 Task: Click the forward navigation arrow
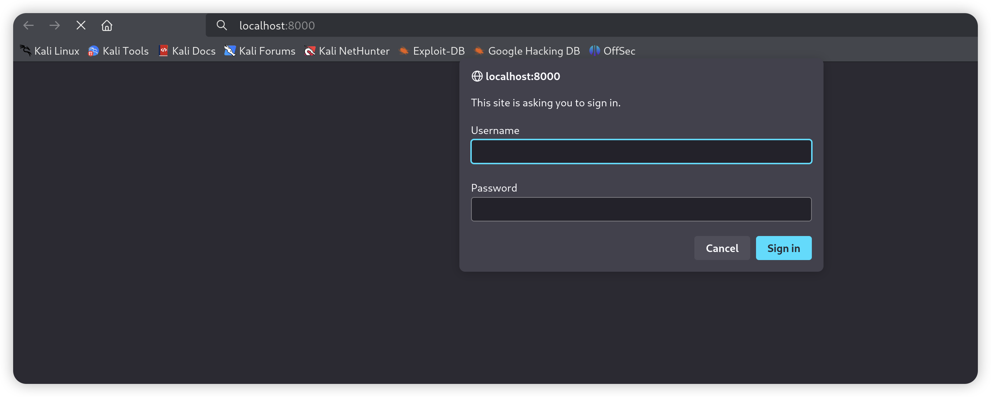[55, 25]
